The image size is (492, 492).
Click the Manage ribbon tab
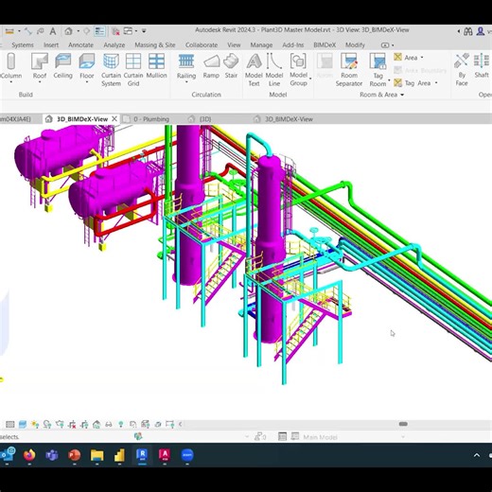coord(261,45)
